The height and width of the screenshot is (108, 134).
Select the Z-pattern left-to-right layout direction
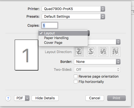pyautogui.click(x=79, y=52)
